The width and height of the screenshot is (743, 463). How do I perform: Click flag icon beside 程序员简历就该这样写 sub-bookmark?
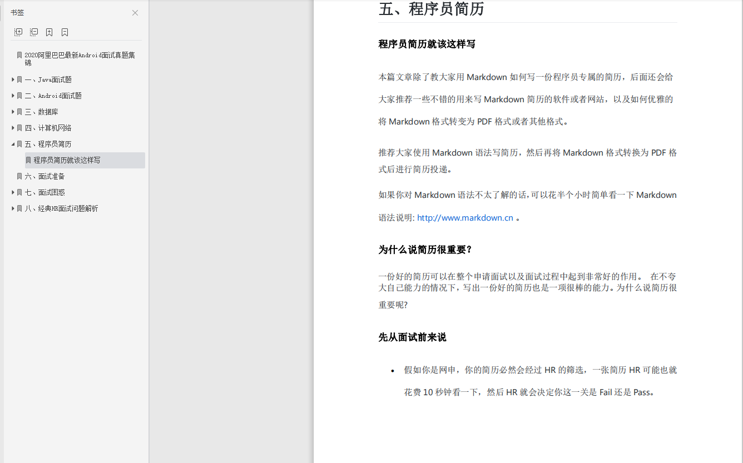(x=28, y=160)
